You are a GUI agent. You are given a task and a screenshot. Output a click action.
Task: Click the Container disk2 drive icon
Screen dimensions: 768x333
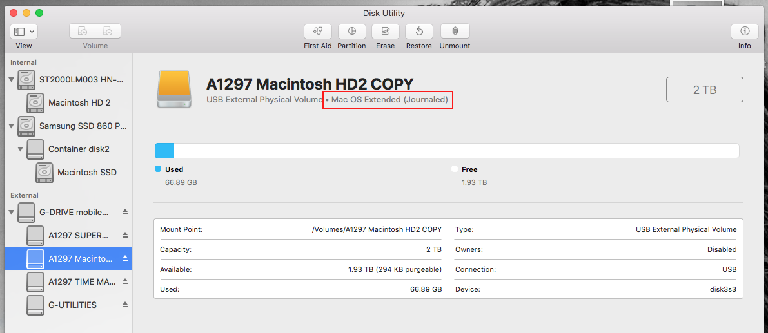[x=35, y=149]
